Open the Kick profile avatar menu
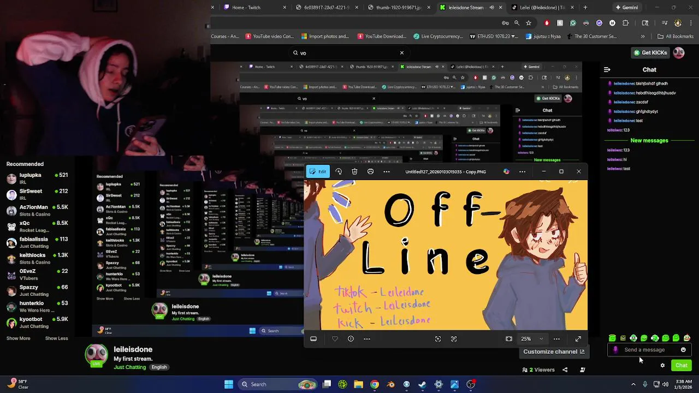Viewport: 699px width, 393px height. pyautogui.click(x=679, y=52)
